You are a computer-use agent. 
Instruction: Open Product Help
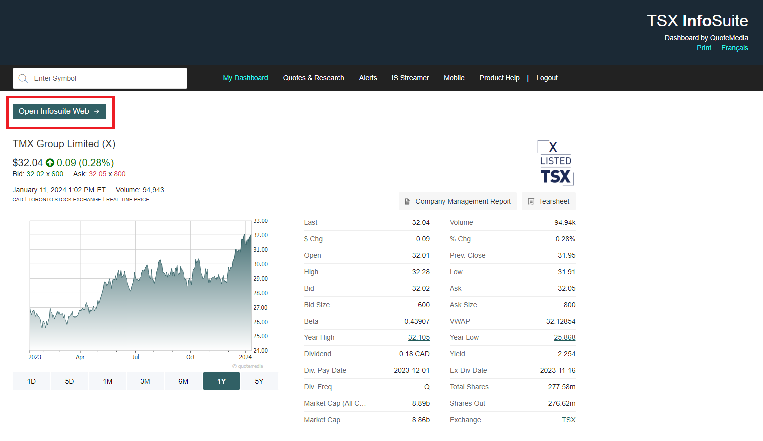500,78
